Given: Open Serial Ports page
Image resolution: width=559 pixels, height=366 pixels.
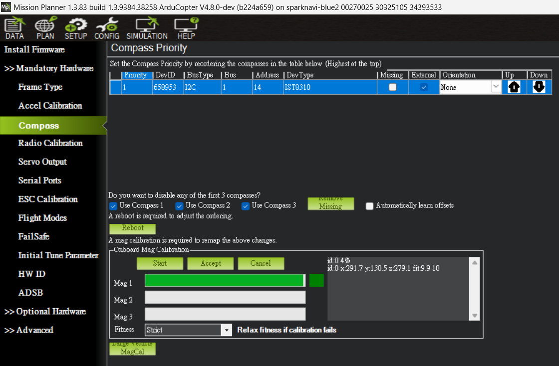Looking at the screenshot, I should tap(39, 181).
